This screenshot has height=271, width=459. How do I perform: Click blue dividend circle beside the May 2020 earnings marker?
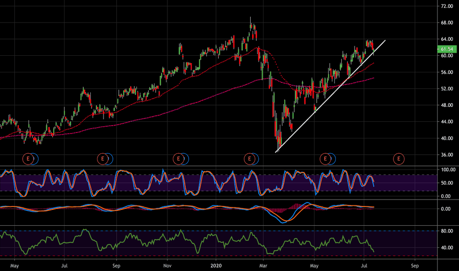pyautogui.click(x=333, y=159)
